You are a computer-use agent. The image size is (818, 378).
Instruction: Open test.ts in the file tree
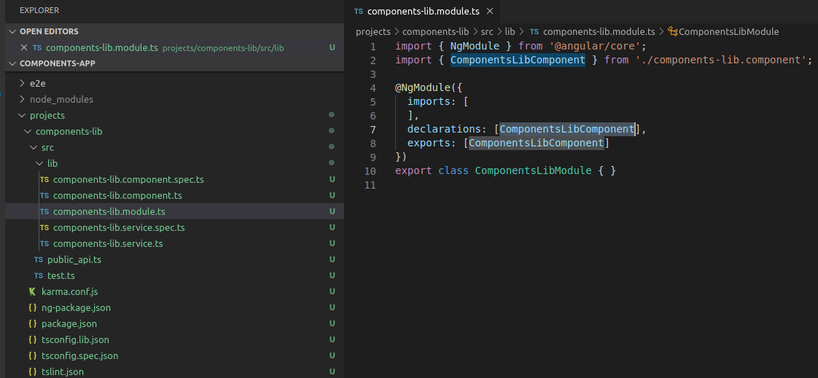pyautogui.click(x=61, y=275)
